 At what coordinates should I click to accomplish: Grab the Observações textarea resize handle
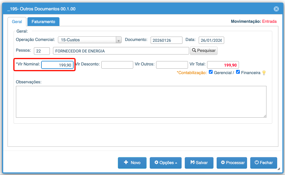tap(265, 116)
